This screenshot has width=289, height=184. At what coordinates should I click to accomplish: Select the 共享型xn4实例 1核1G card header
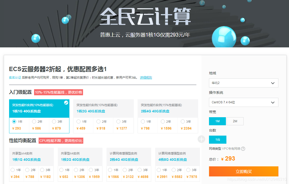tap(31, 157)
